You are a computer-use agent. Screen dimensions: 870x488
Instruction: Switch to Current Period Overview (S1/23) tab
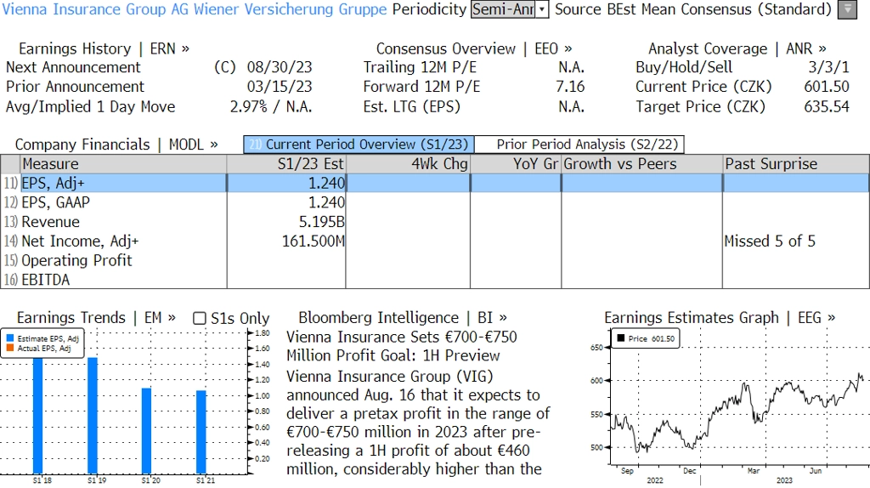pos(359,145)
